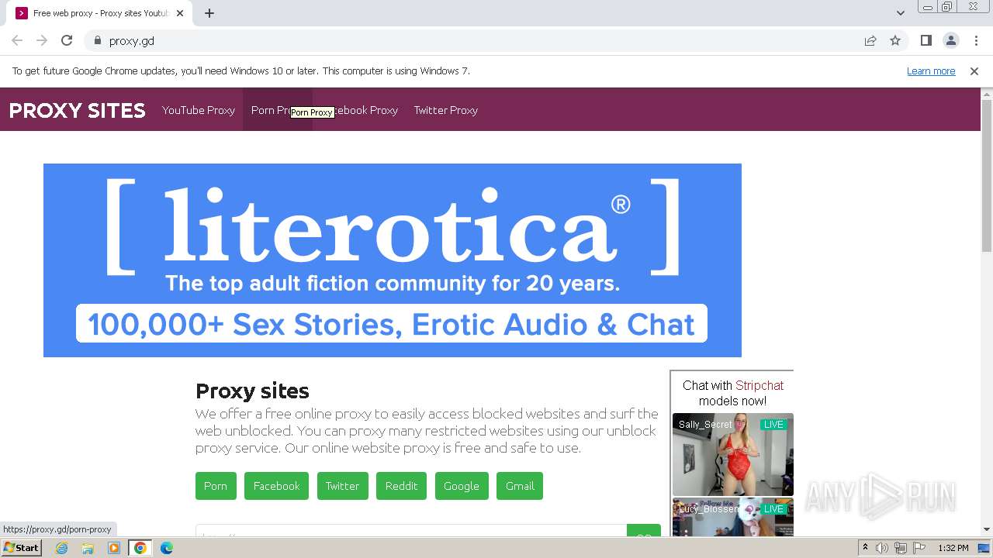Open the Chrome three-dot menu

(976, 40)
